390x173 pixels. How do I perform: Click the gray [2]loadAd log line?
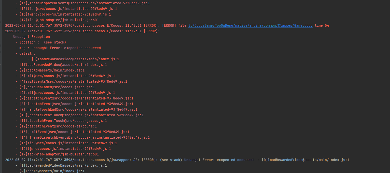coord(50,171)
